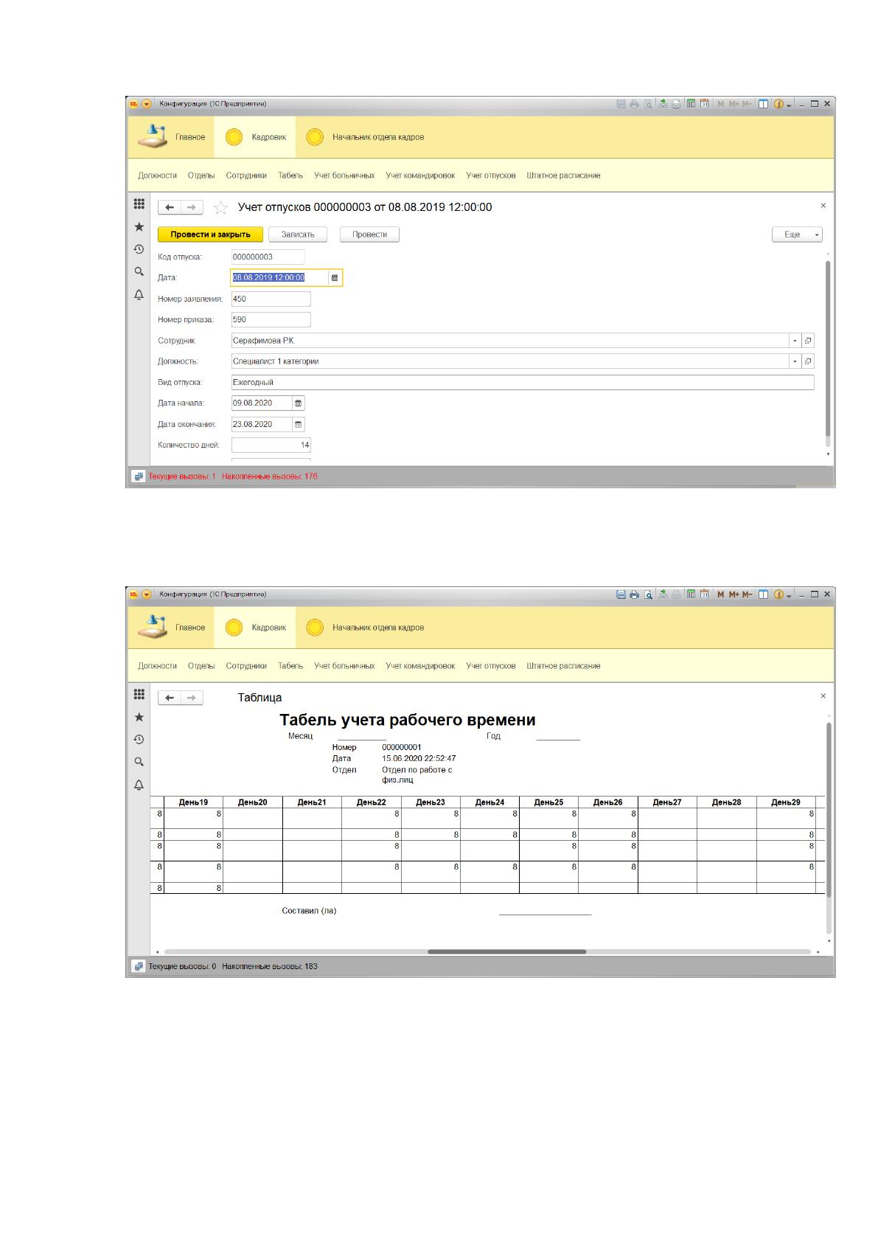This screenshot has height=1242, width=878.
Task: Open Должности link in top window
Action: point(157,176)
